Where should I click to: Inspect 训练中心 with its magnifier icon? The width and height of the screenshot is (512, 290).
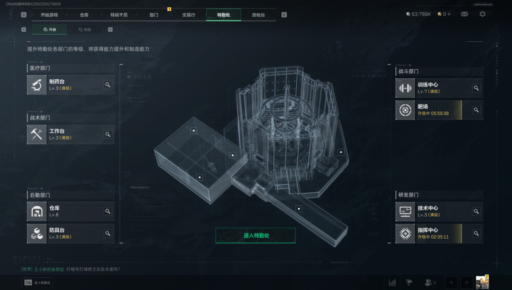pos(476,88)
